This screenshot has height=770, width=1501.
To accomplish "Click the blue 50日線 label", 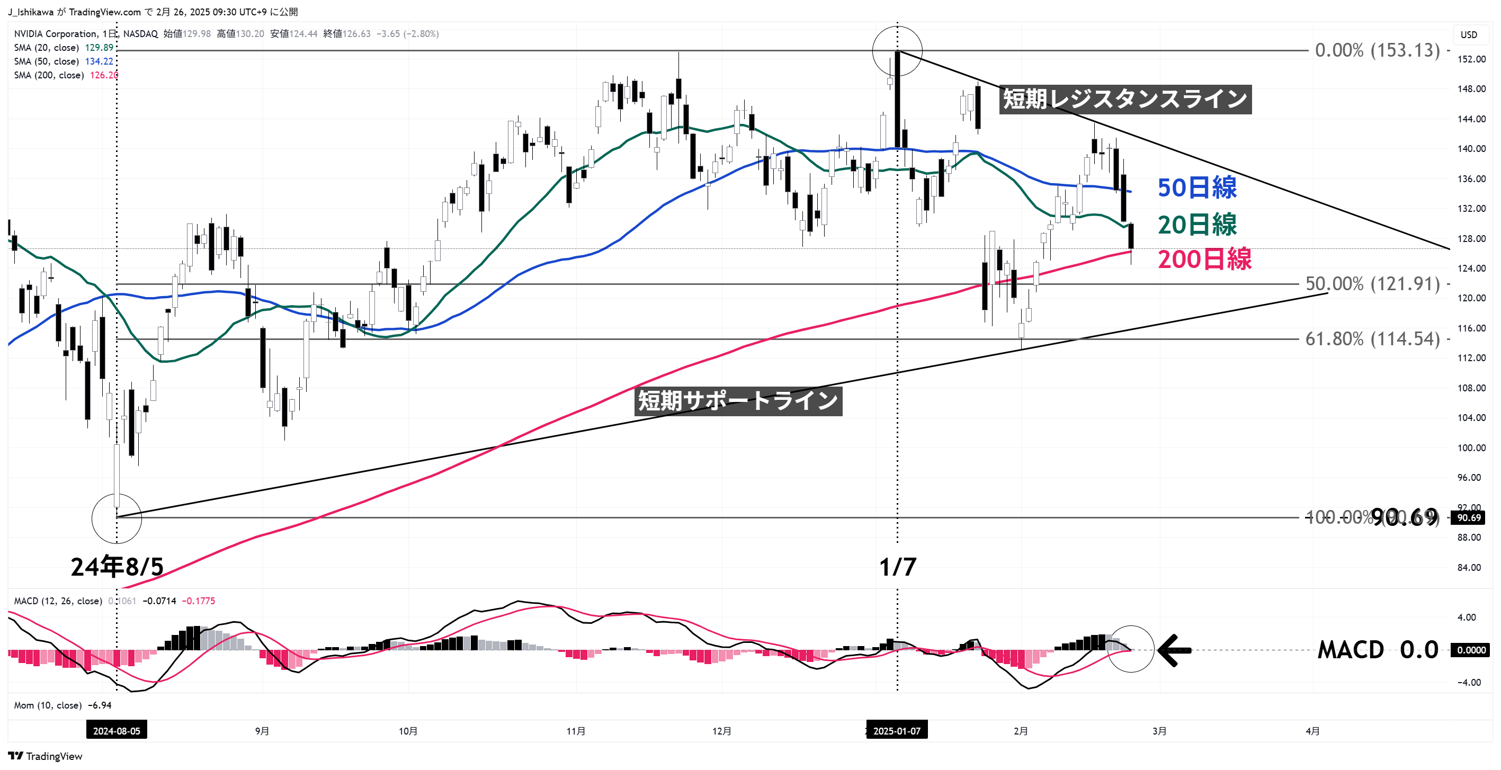I will point(1197,187).
